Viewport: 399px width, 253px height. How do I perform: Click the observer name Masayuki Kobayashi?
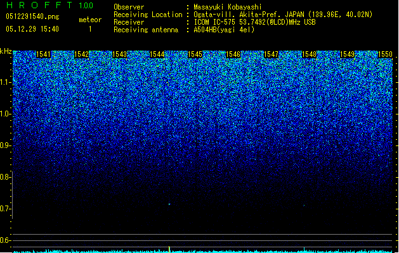227,7
